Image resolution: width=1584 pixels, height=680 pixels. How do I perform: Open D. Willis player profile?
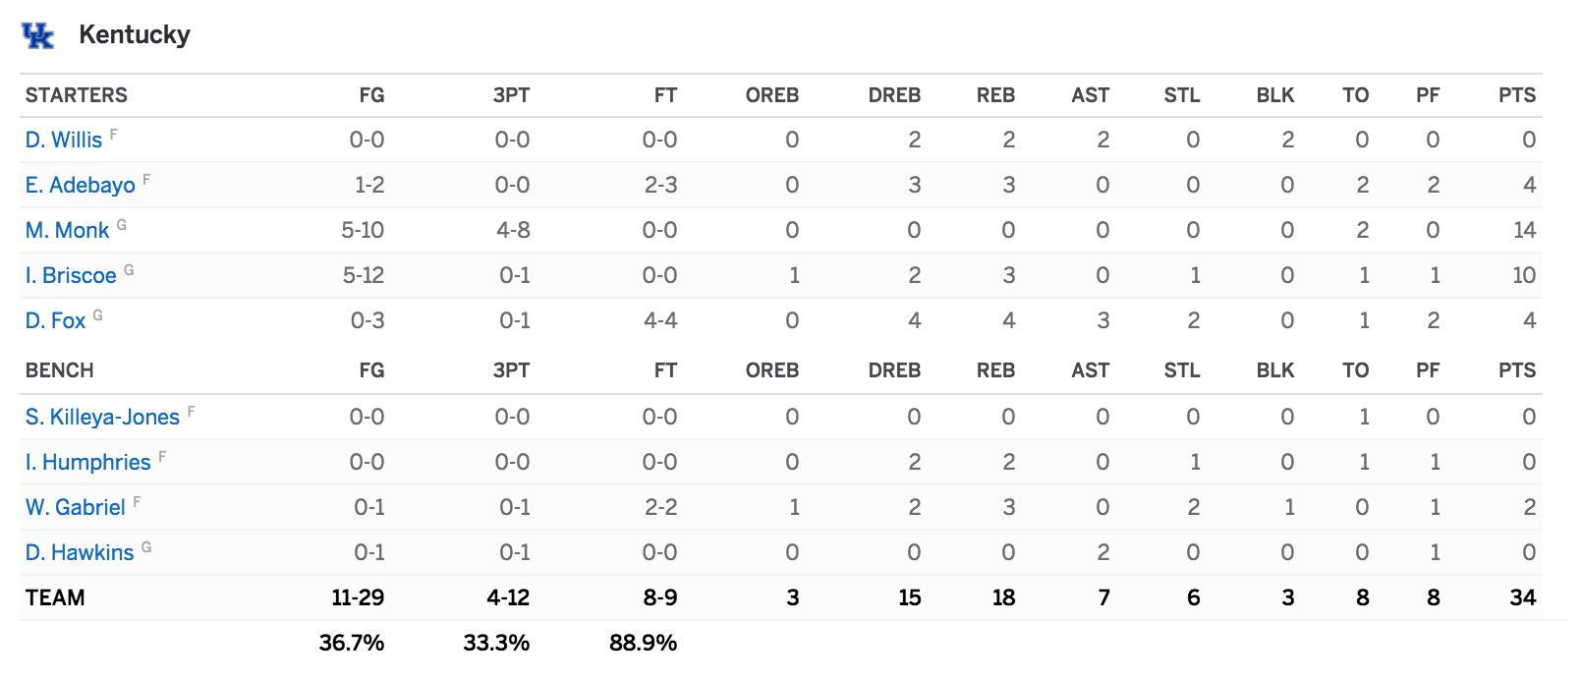[x=64, y=140]
